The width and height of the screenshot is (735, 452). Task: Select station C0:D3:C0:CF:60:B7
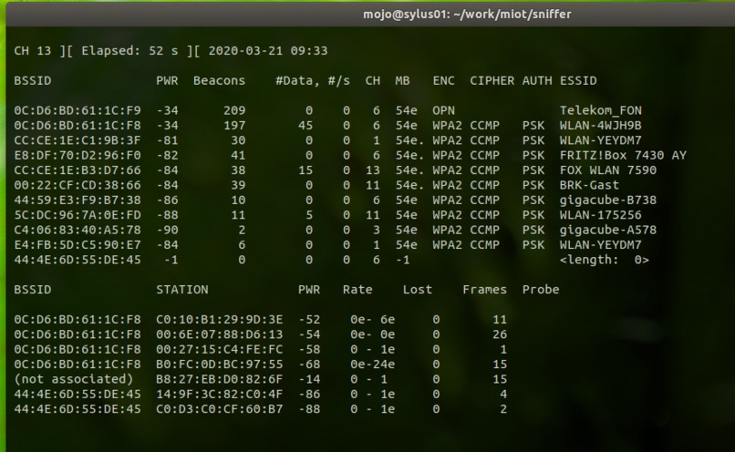pos(220,409)
